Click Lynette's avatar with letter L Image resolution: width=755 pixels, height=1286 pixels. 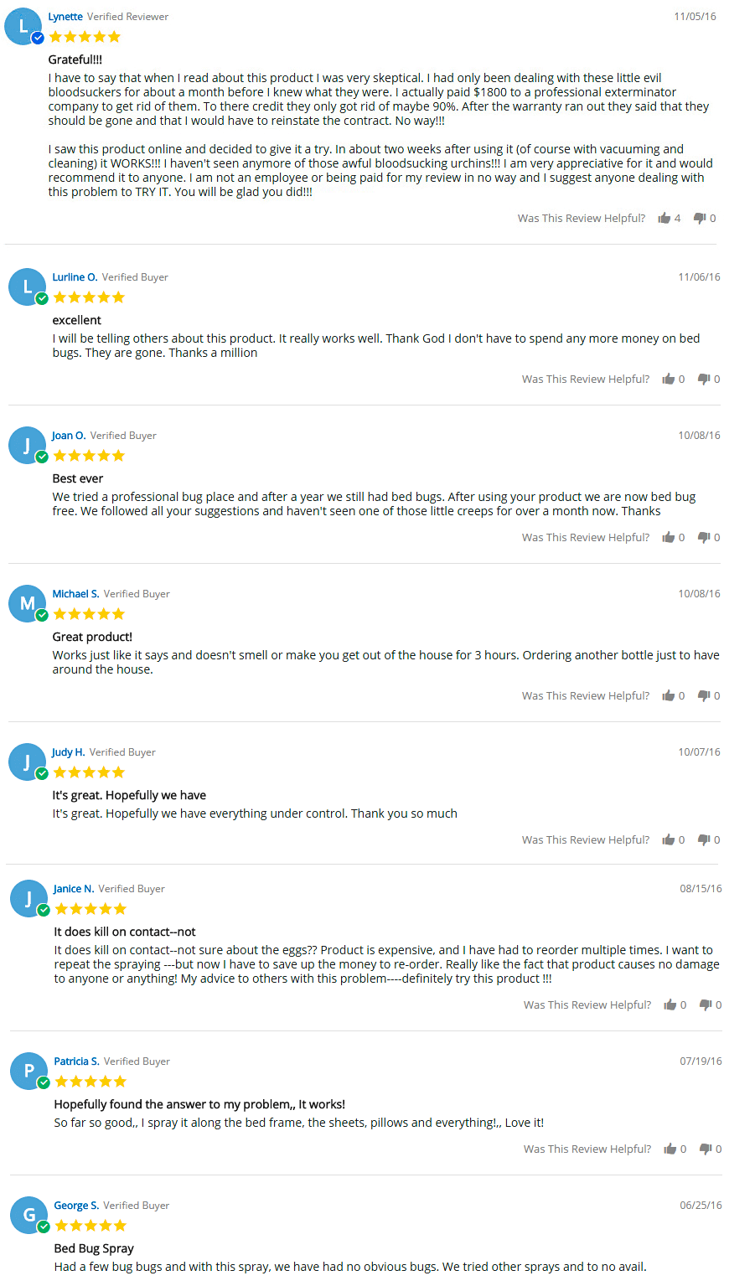click(23, 27)
